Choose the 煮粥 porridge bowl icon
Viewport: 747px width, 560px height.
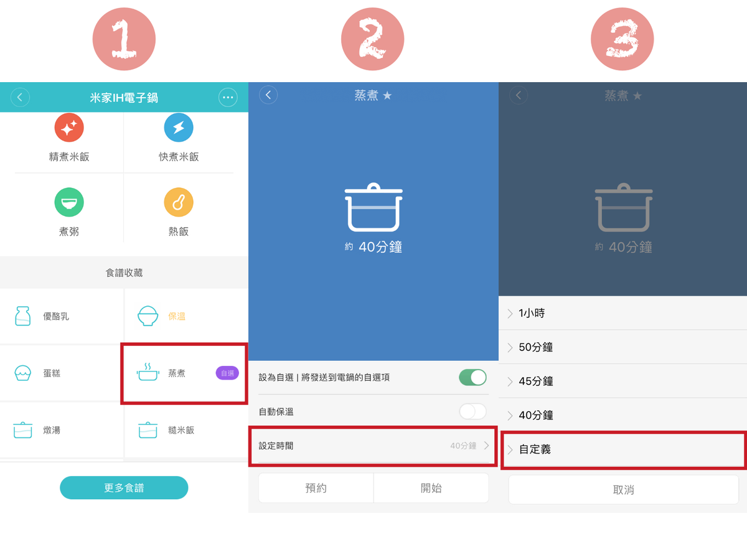coord(69,203)
